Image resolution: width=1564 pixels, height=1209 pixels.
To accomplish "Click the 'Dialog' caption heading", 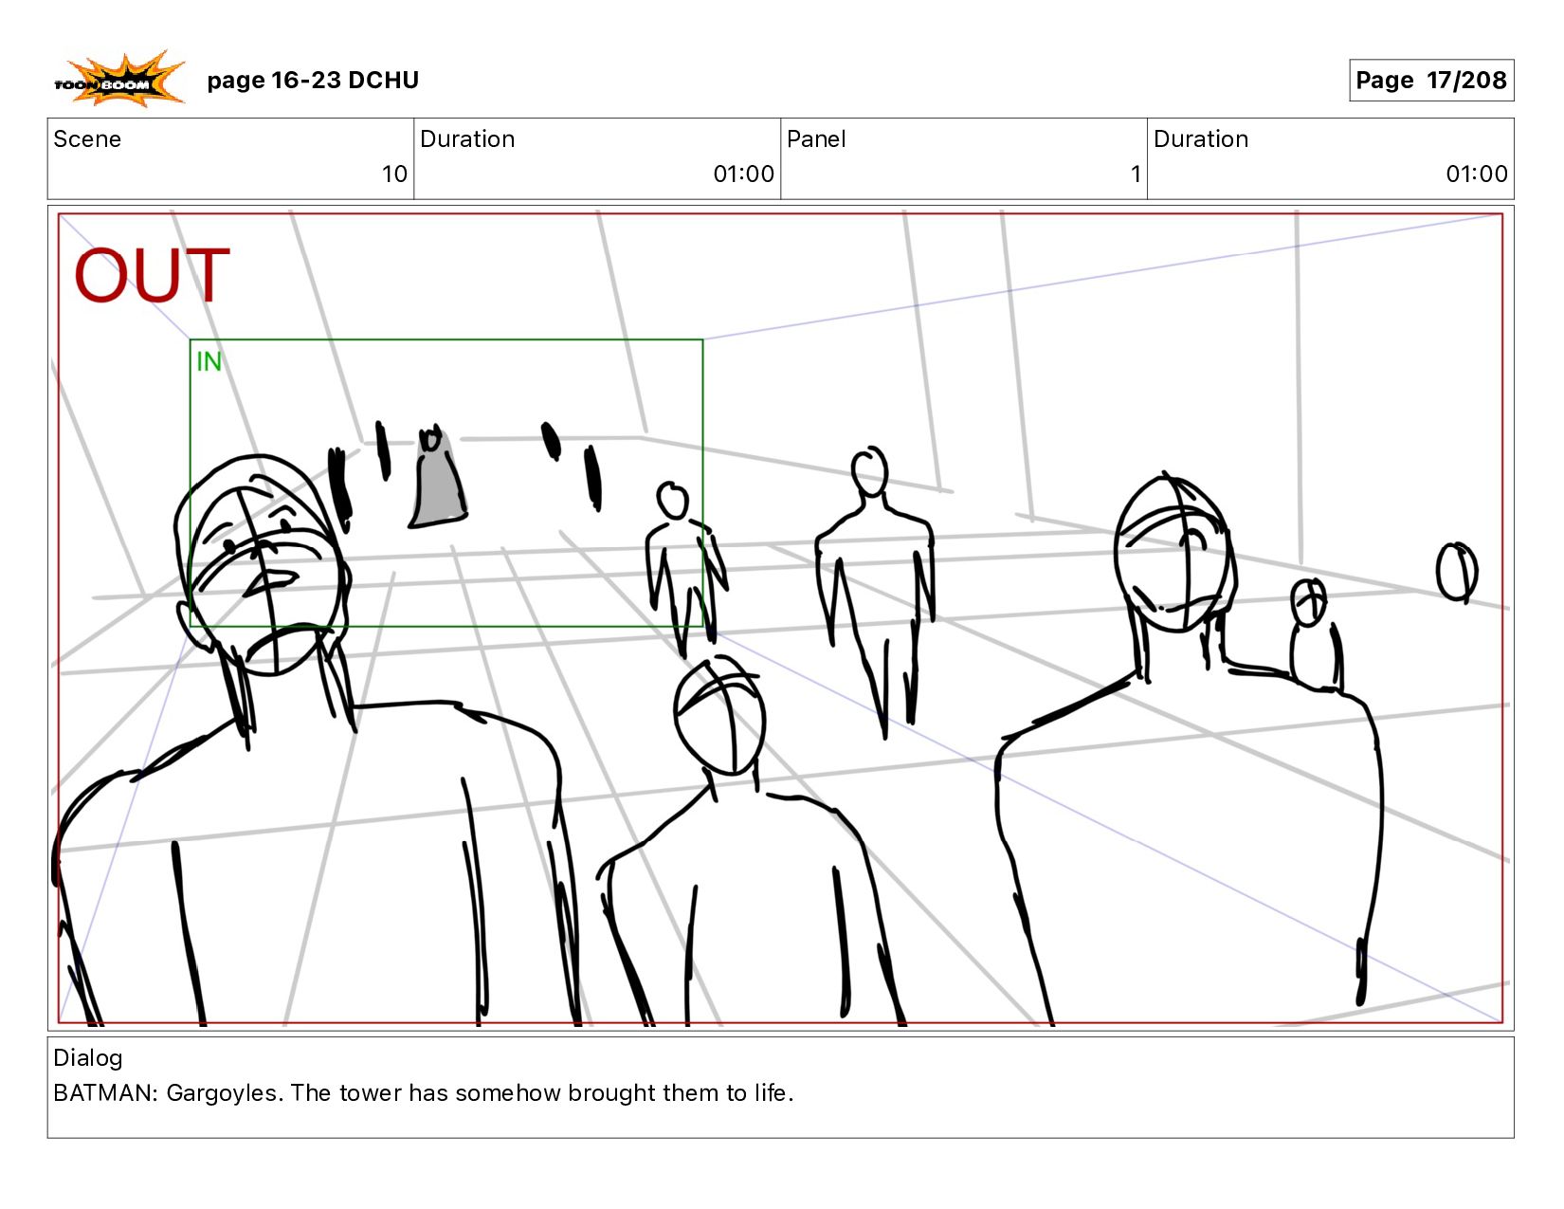I will (x=88, y=1058).
